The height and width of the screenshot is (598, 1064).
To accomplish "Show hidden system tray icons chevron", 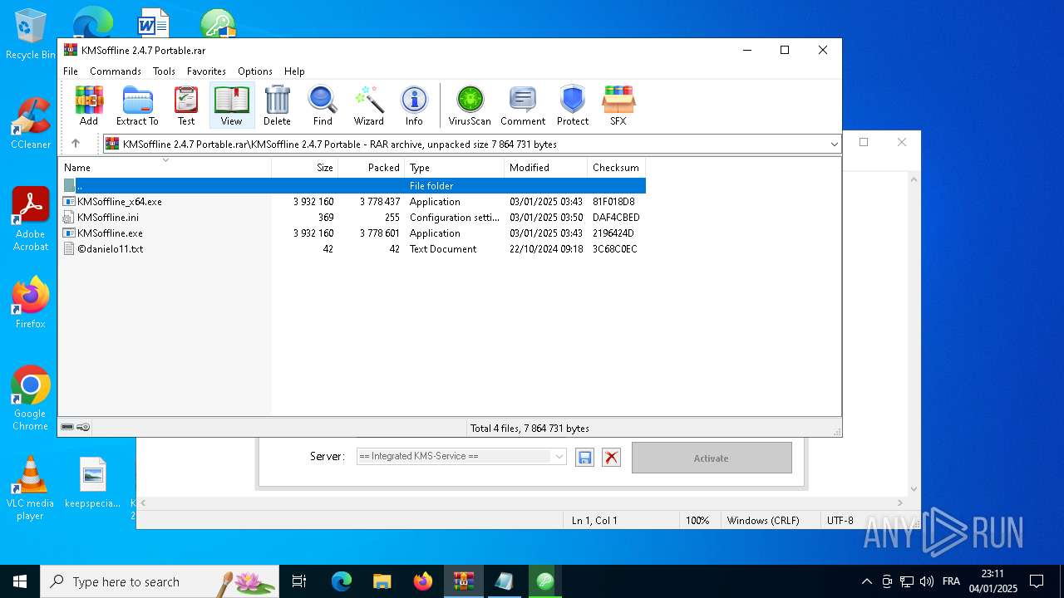I will pyautogui.click(x=866, y=581).
